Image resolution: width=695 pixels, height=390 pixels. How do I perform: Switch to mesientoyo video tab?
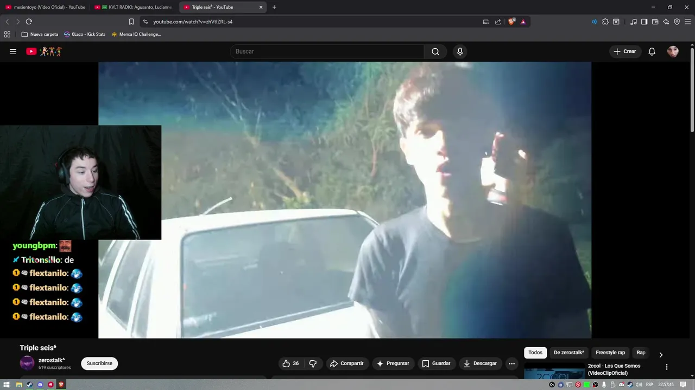46,7
